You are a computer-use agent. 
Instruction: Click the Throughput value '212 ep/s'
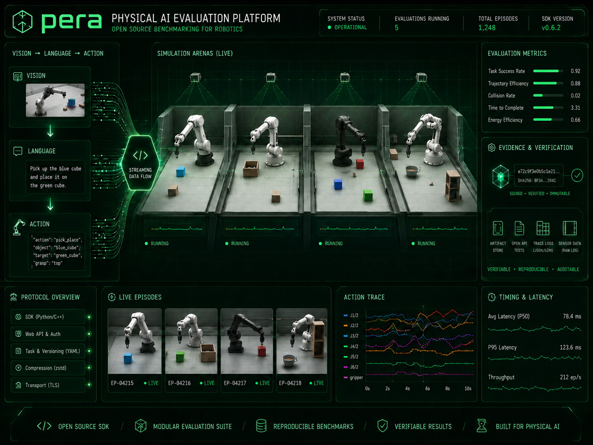[x=570, y=377]
